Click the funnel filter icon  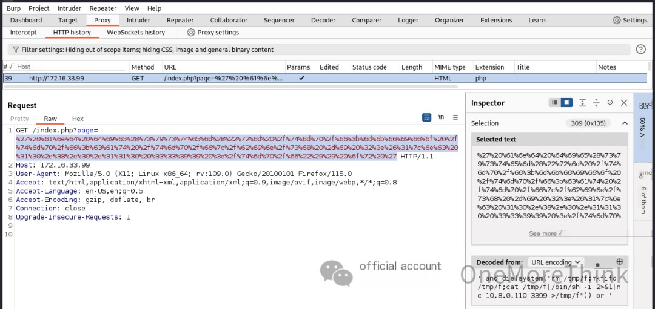click(x=16, y=50)
